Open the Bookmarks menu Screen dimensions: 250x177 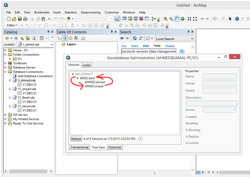(42, 12)
